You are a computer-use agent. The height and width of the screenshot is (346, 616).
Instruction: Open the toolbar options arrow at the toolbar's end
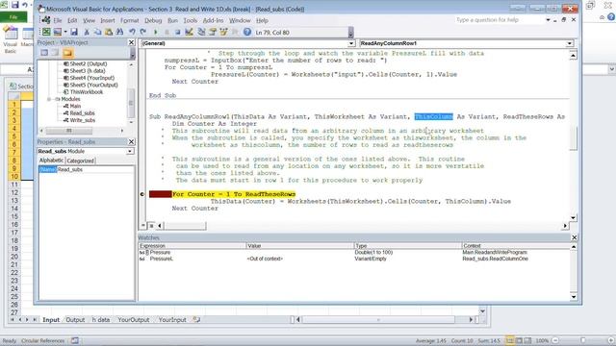pyautogui.click(x=350, y=33)
